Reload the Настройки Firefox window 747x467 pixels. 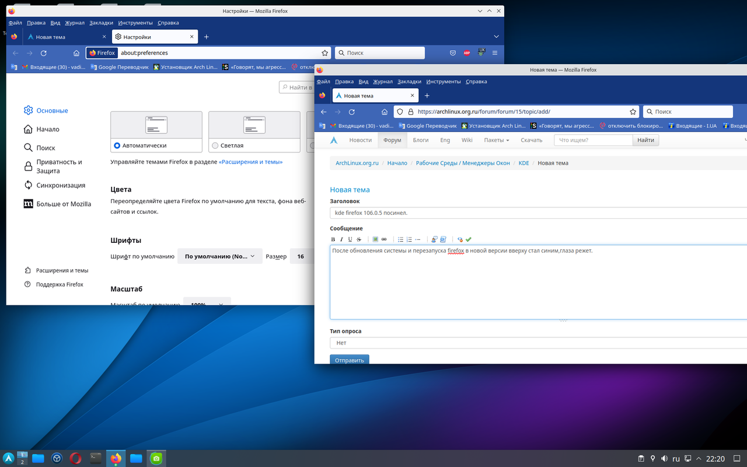tap(43, 53)
